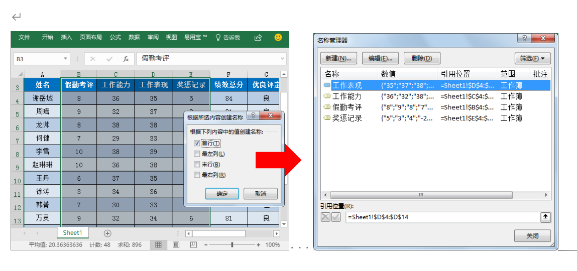
Task: Open the 视图 tab
Action: [171, 37]
